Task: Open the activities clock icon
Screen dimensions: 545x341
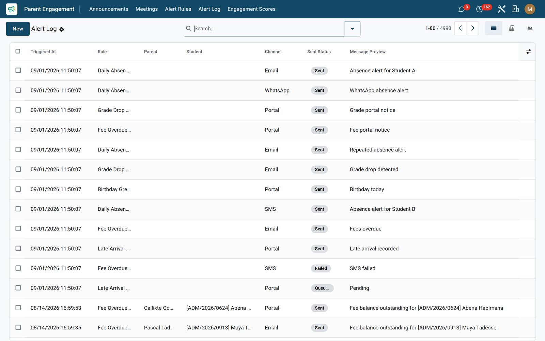Action: [480, 9]
